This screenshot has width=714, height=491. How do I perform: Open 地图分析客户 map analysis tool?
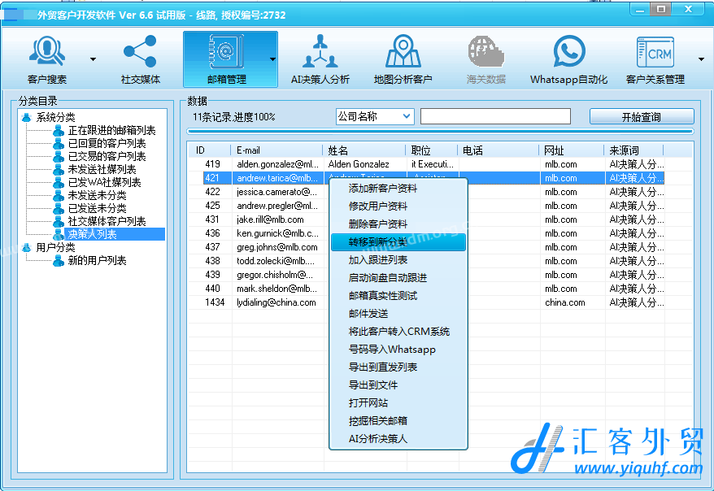[403, 59]
